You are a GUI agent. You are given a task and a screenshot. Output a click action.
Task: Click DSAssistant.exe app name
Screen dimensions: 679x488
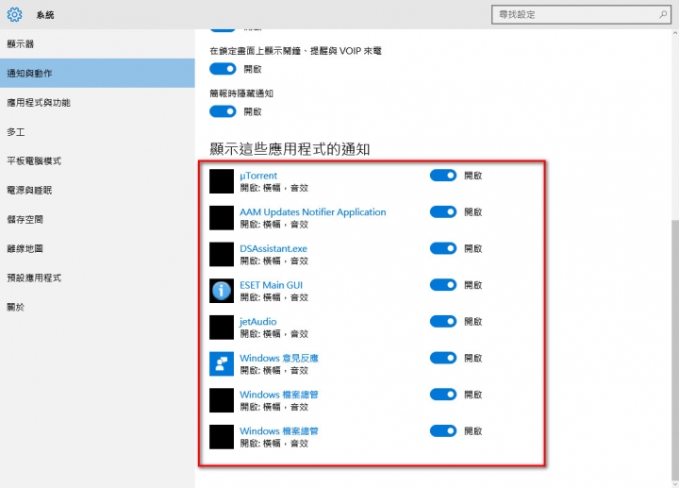[273, 248]
